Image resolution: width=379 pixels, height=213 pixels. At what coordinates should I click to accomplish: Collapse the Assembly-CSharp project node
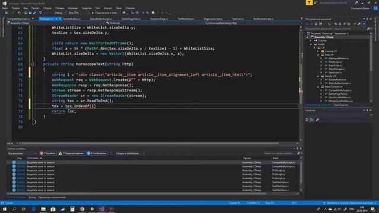(x=307, y=37)
